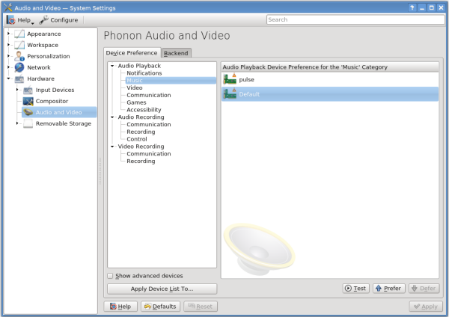Toggle Show advanced devices checkbox

point(110,276)
